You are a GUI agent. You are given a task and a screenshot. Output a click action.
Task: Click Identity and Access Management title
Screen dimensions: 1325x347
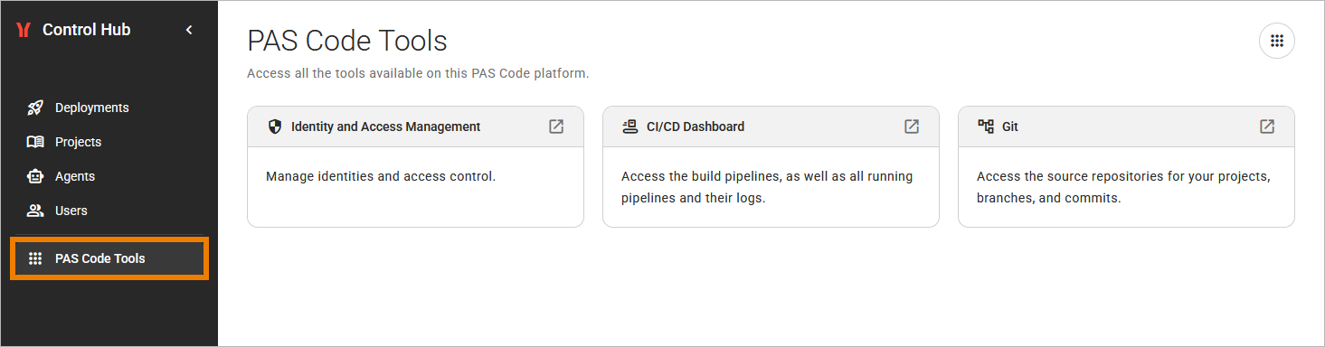(x=386, y=127)
